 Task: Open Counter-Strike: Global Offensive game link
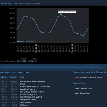[32, 81]
